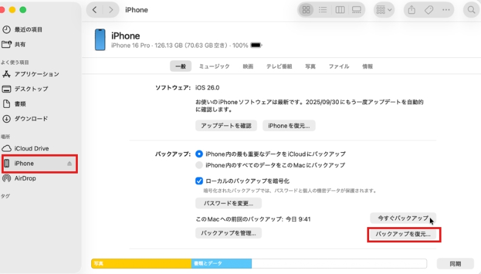This screenshot has height=274, width=481.
Task: Click アップデートを確認 button
Action: point(226,125)
